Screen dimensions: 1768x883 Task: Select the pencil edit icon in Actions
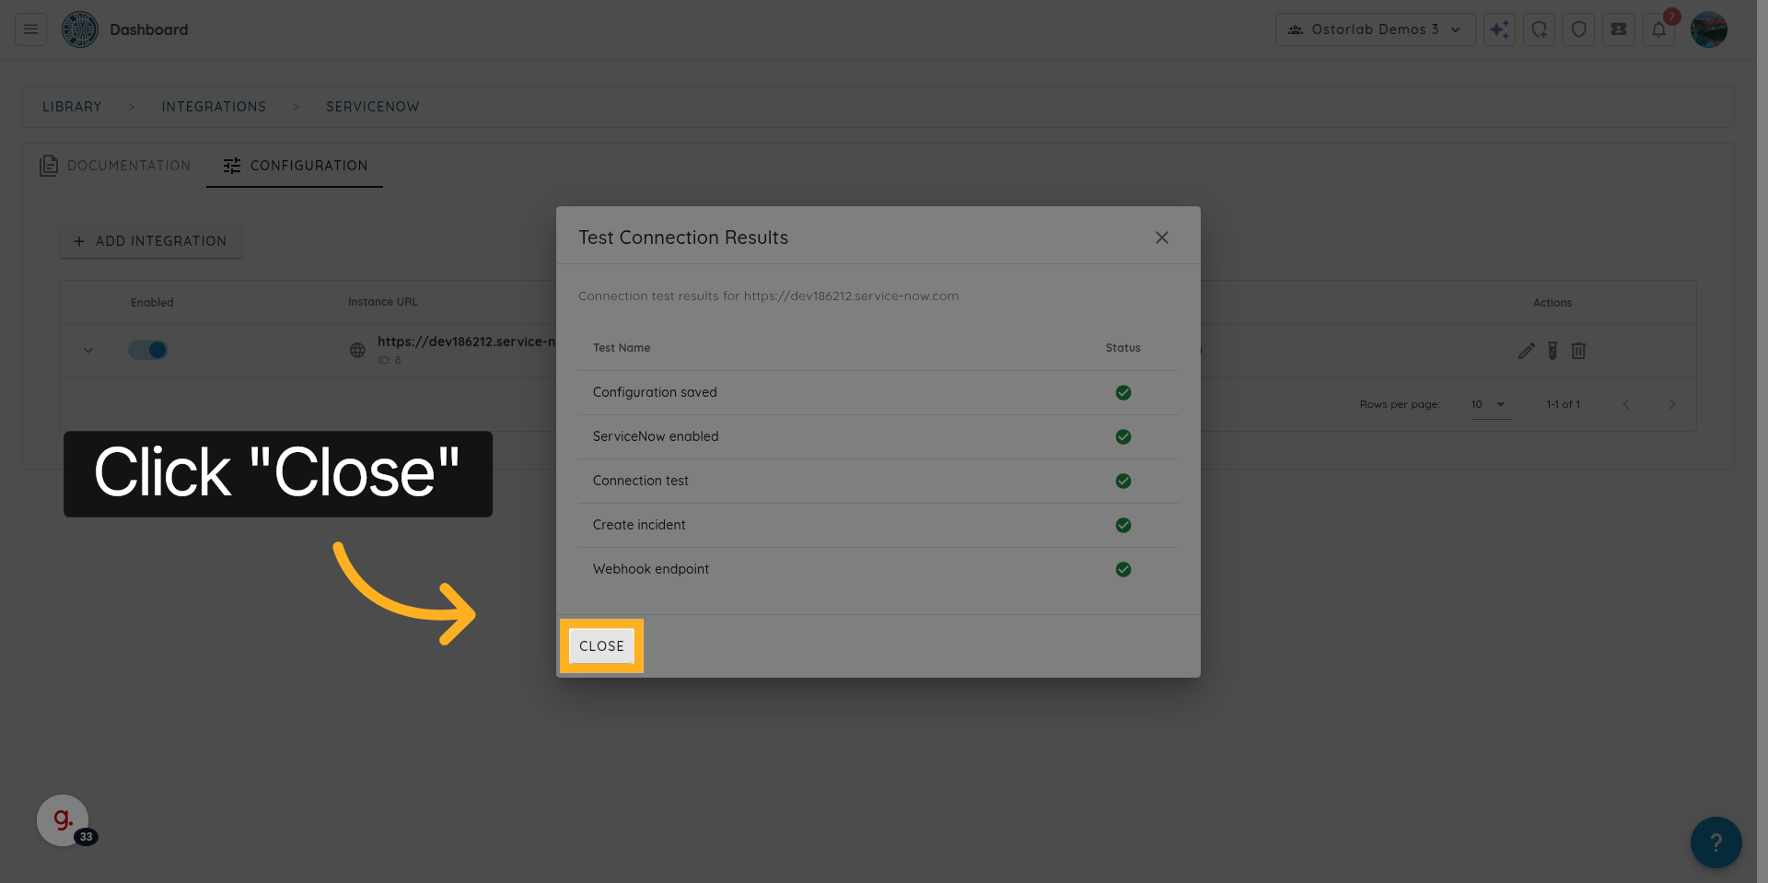coord(1526,351)
